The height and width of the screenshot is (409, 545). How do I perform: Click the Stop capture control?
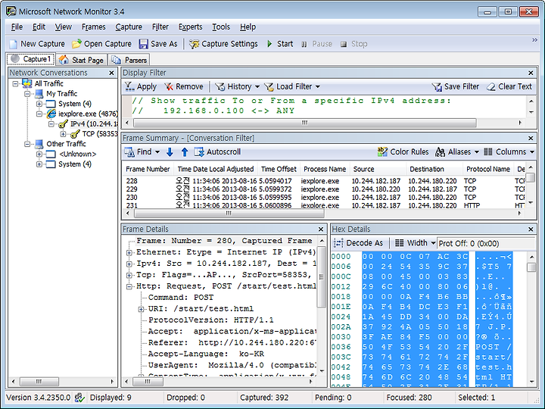[x=353, y=44]
